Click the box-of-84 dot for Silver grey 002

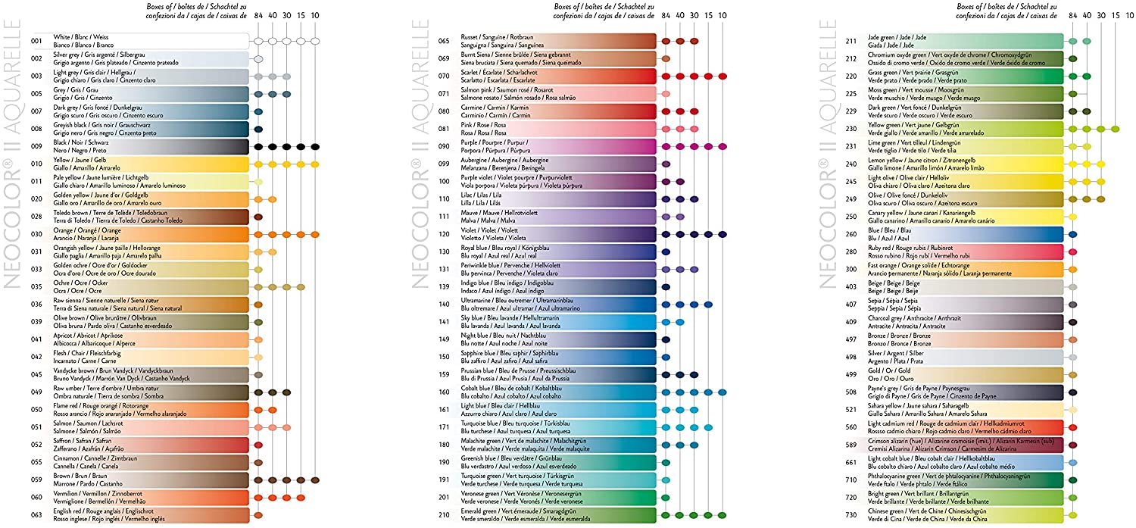pos(258,58)
